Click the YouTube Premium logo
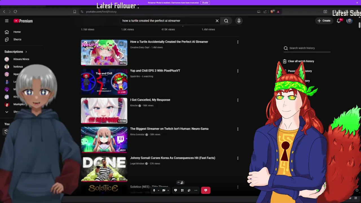 pyautogui.click(x=23, y=21)
